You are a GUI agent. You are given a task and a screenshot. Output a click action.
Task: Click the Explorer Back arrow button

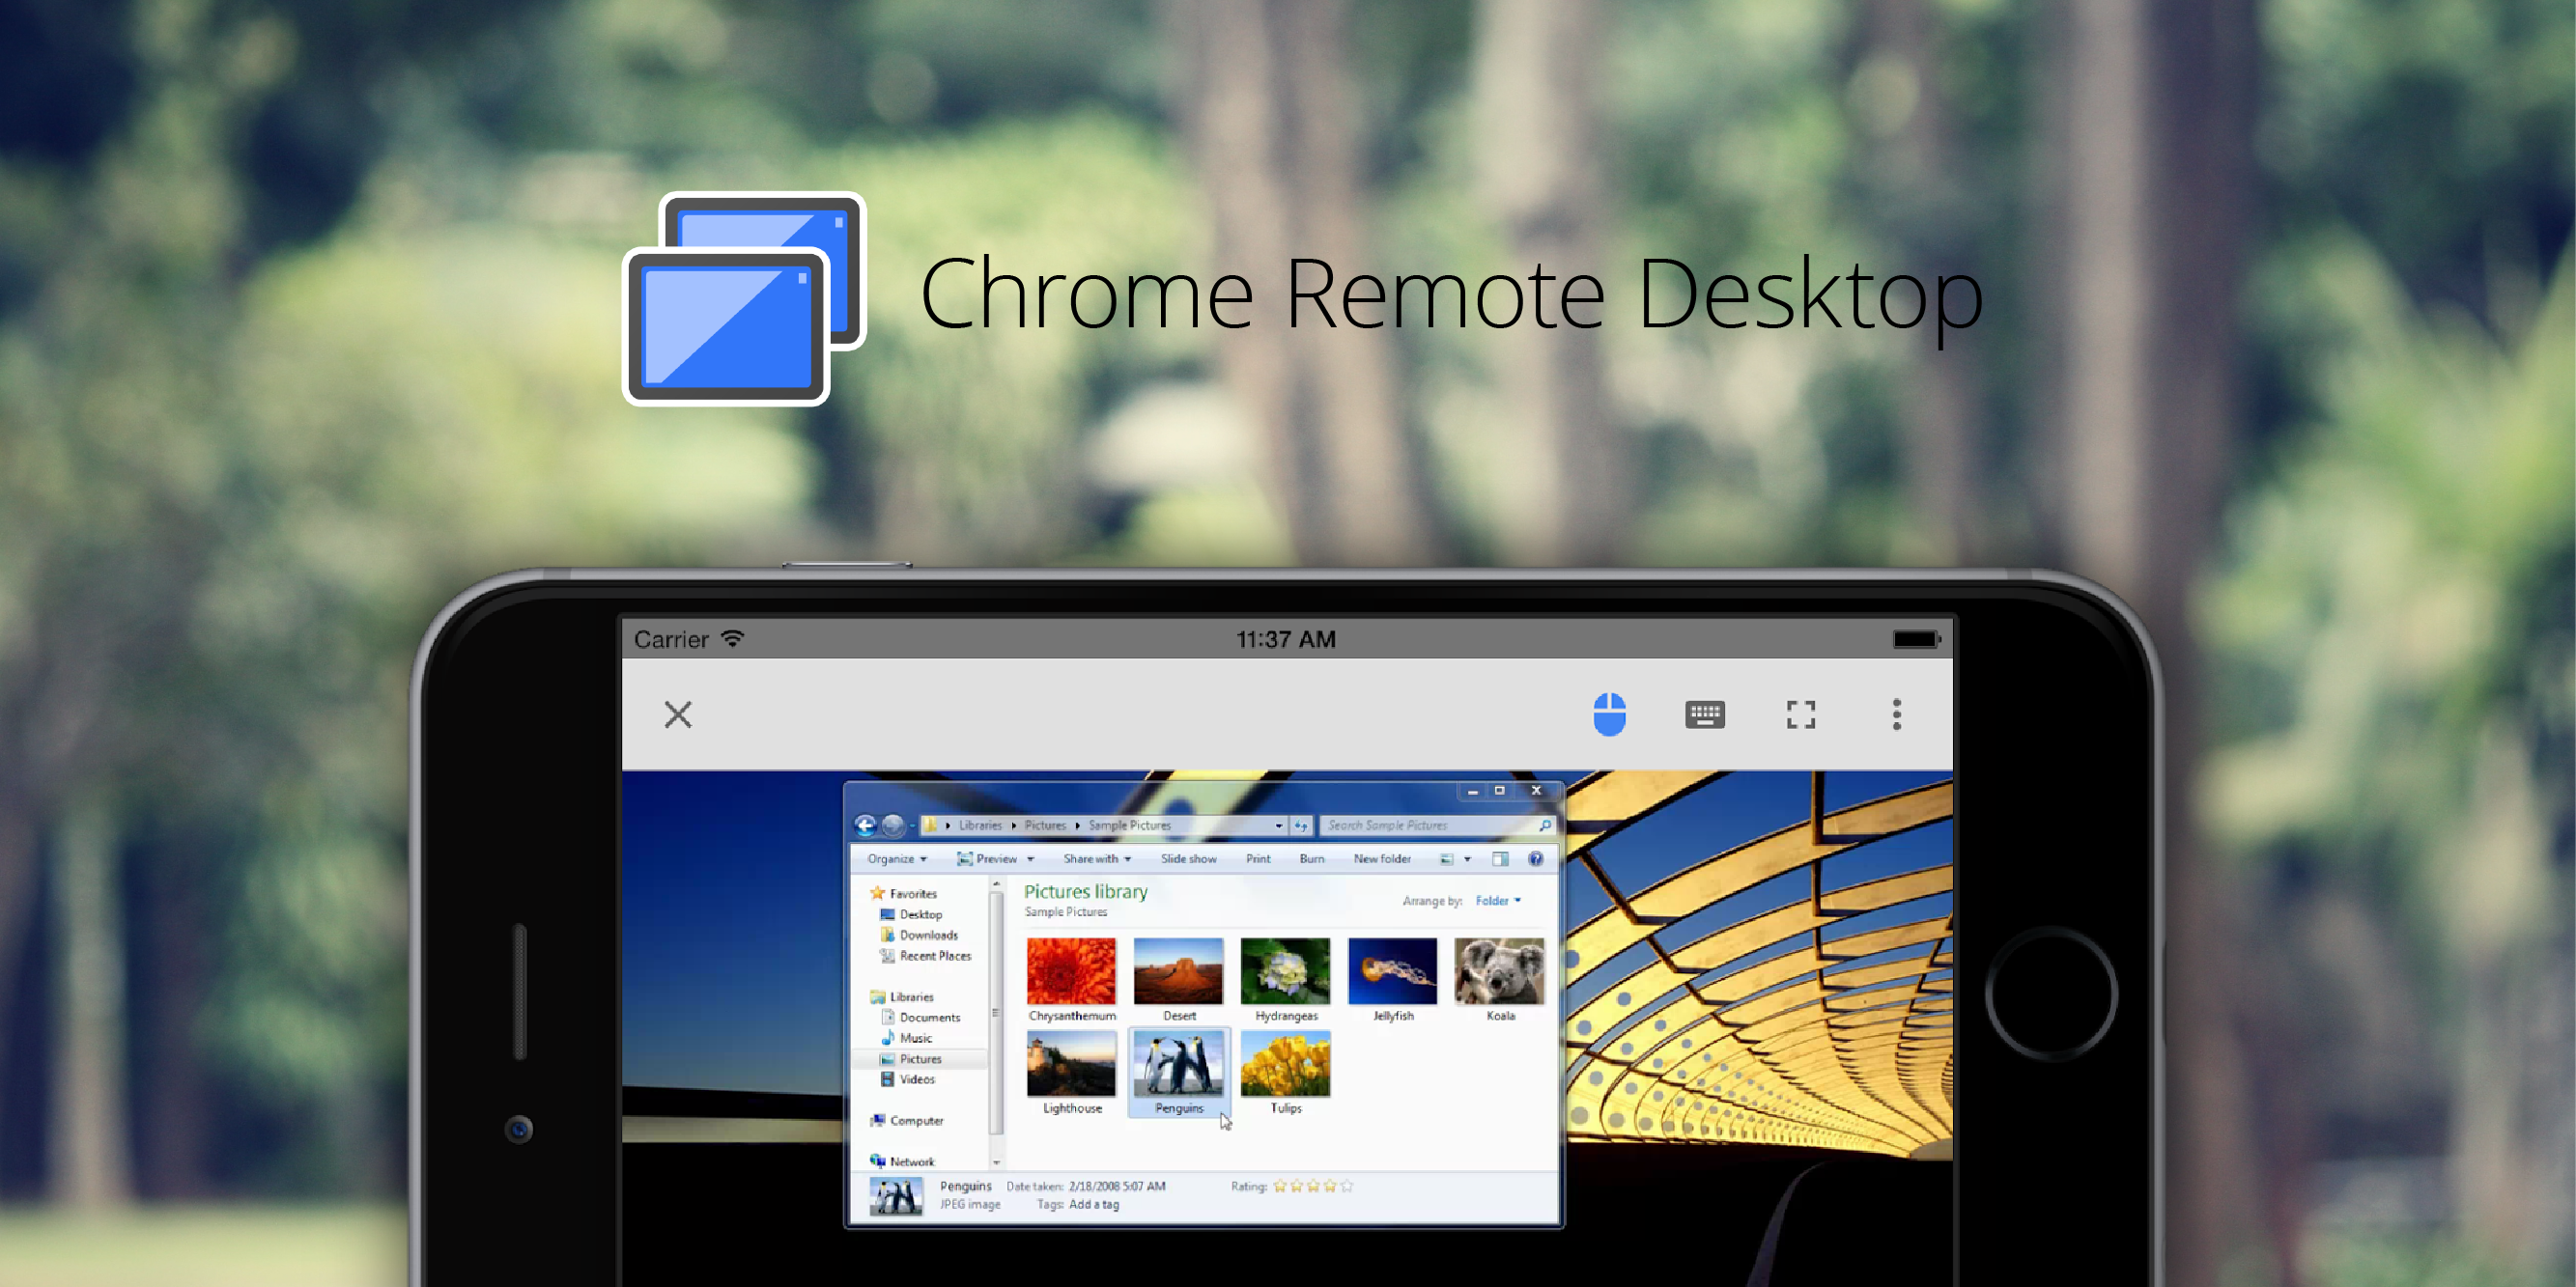[866, 825]
